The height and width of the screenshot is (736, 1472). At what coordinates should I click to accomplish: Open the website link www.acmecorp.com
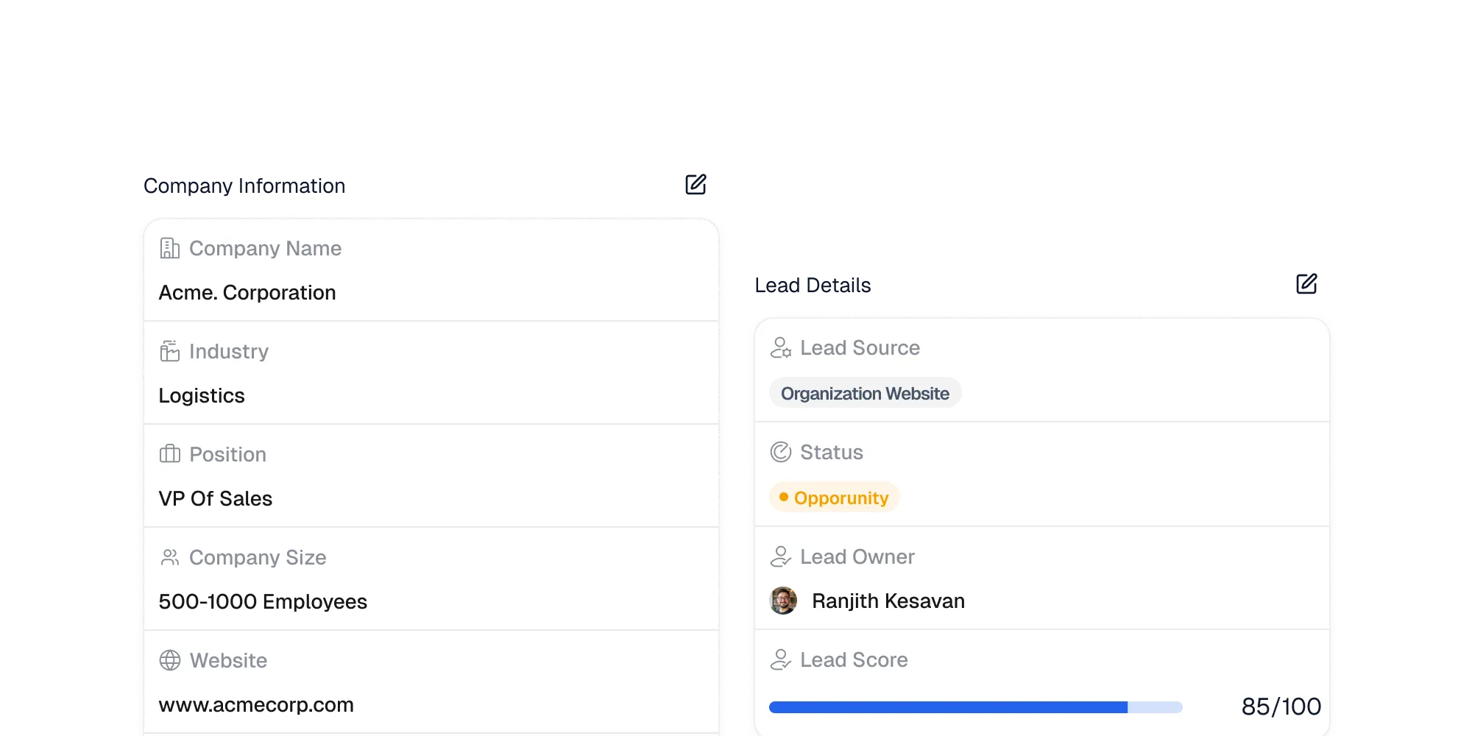[x=257, y=704]
